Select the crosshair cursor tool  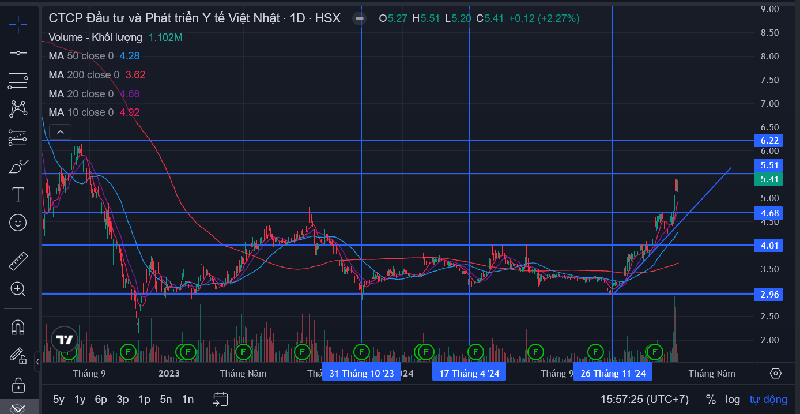point(18,25)
